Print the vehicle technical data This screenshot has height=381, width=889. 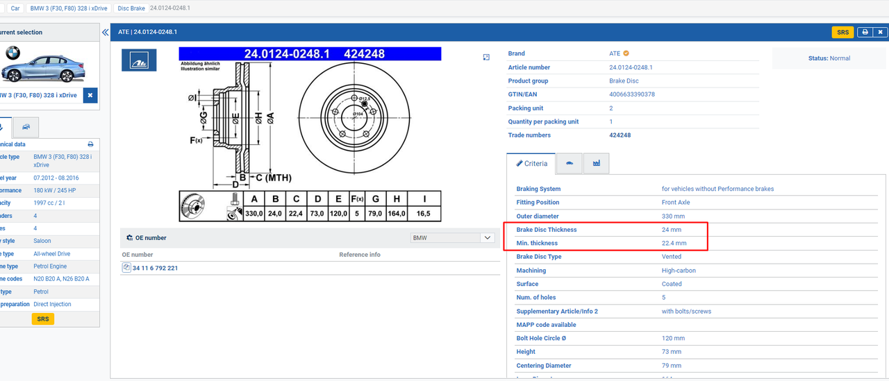point(90,144)
